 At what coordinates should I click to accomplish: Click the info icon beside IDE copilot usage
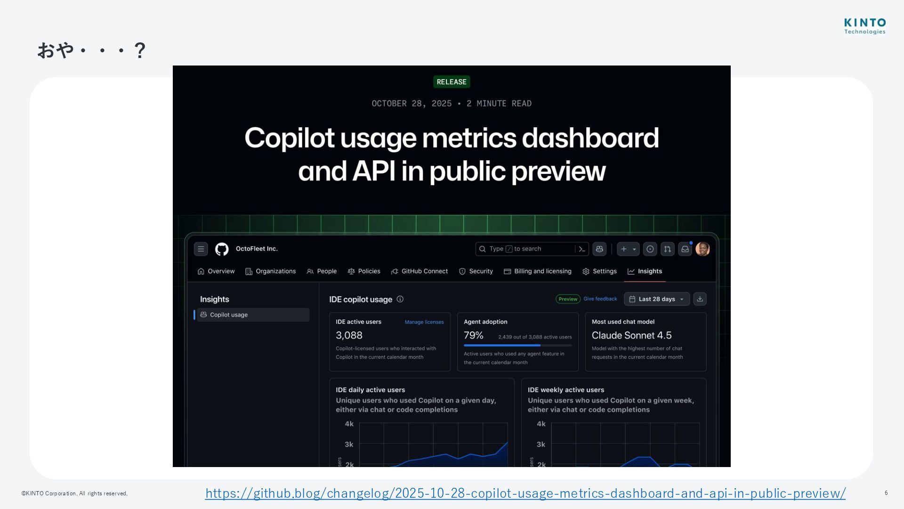400,299
